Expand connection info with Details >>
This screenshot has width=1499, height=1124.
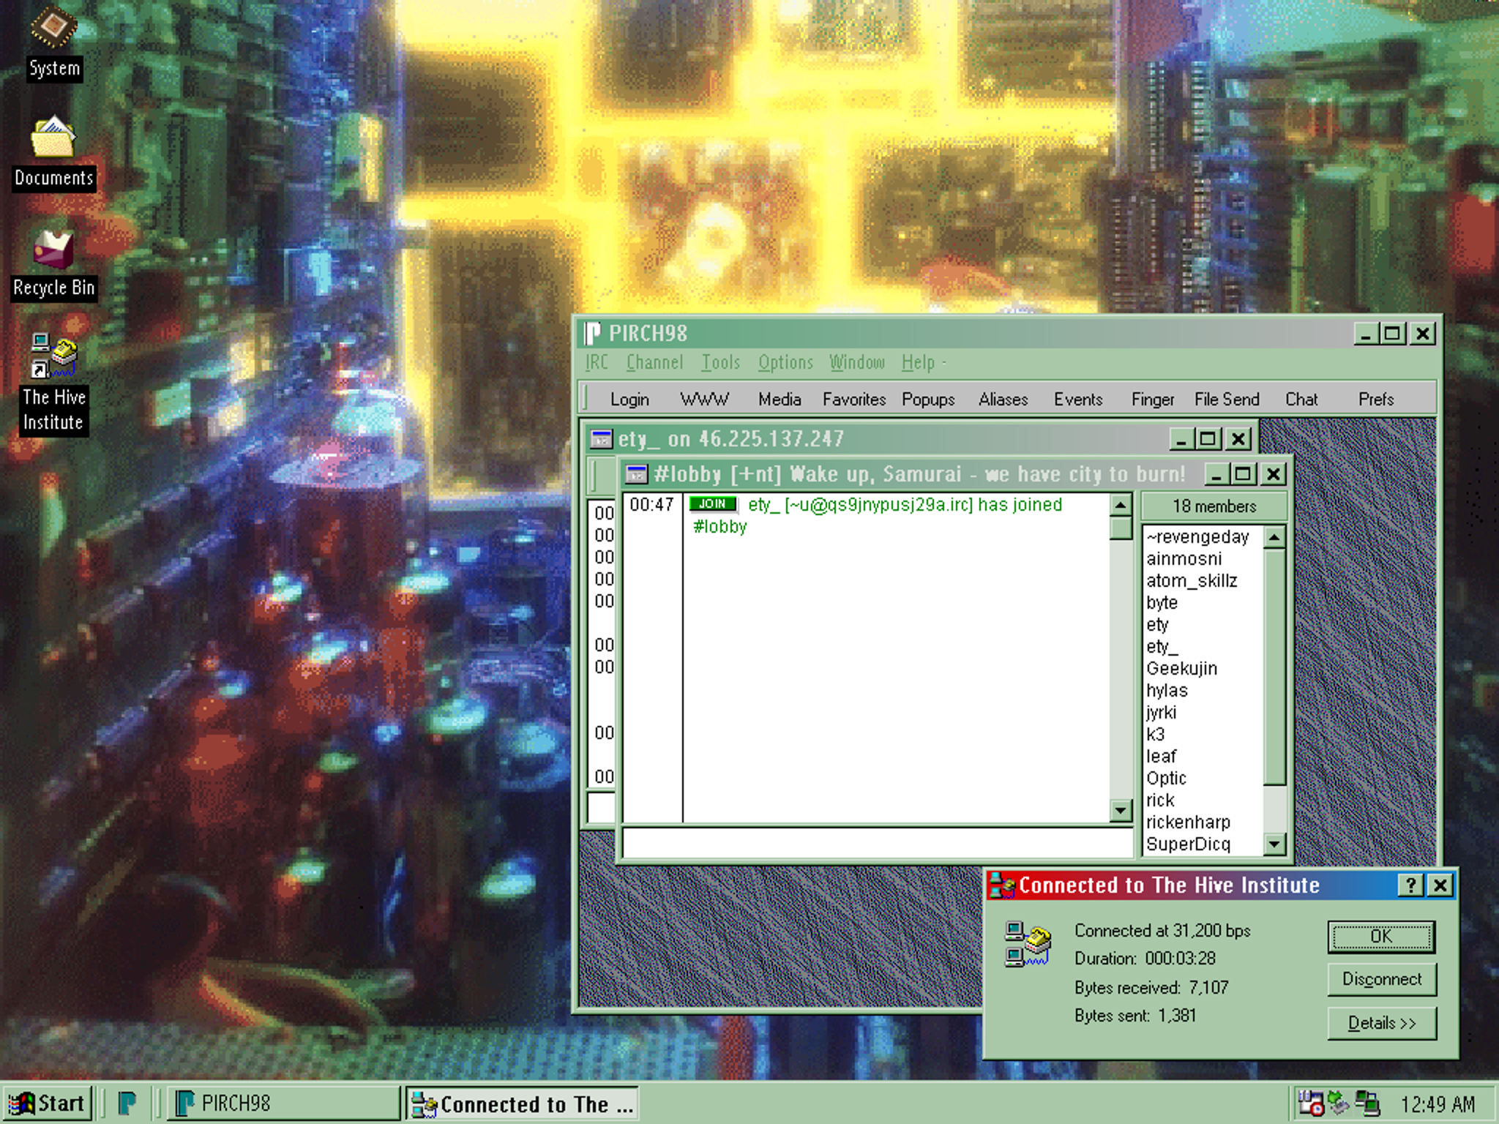[x=1381, y=1023]
